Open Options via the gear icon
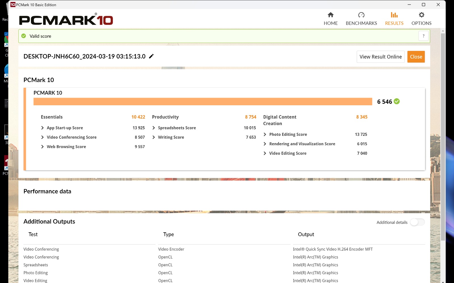This screenshot has width=454, height=283. click(x=421, y=15)
